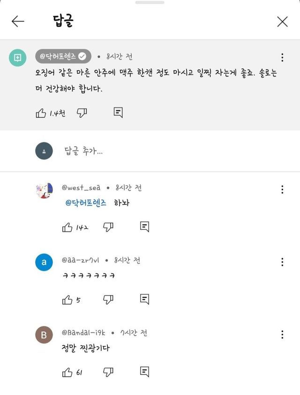The height and width of the screenshot is (395, 300).
Task: Dislike the @west_sea reply
Action: 108,227
